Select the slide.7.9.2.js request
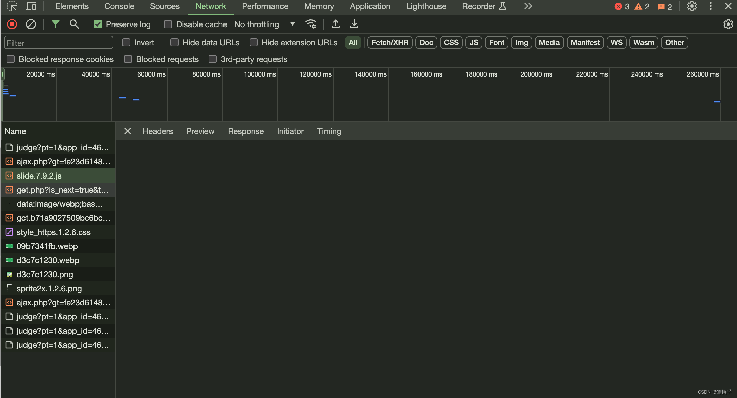737x398 pixels. (x=39, y=176)
